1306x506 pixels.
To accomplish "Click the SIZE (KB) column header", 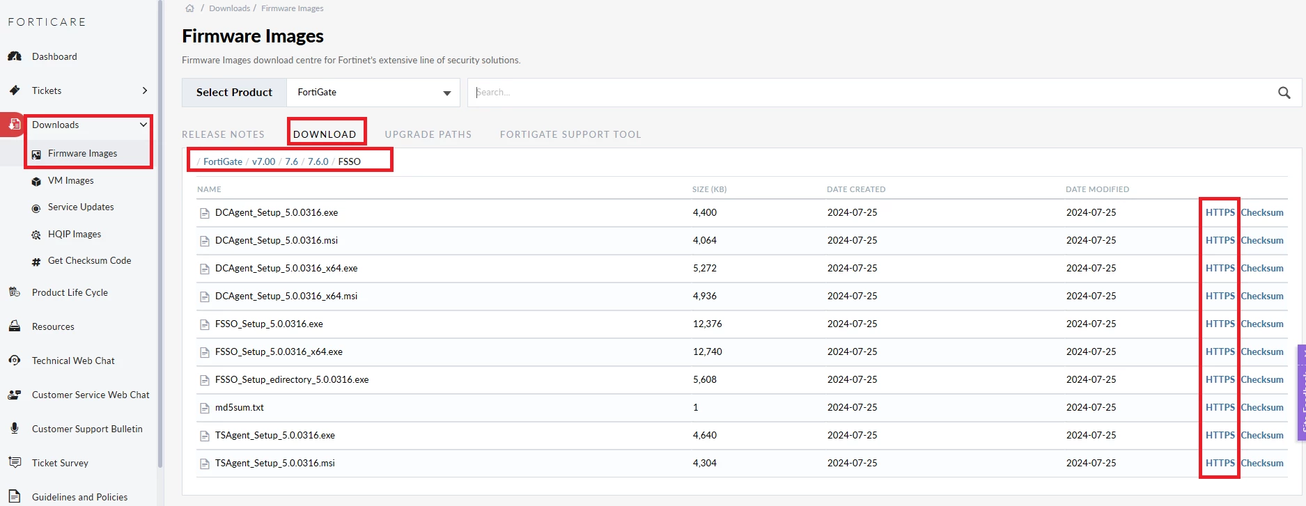I will click(709, 189).
